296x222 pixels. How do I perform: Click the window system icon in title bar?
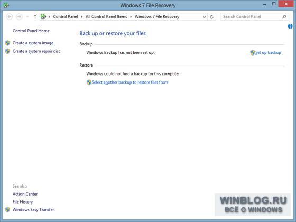pyautogui.click(x=6, y=5)
